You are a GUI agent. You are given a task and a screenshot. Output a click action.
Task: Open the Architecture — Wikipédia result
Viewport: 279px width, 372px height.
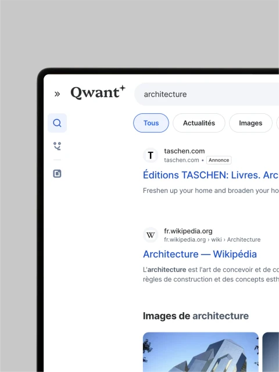(x=200, y=254)
